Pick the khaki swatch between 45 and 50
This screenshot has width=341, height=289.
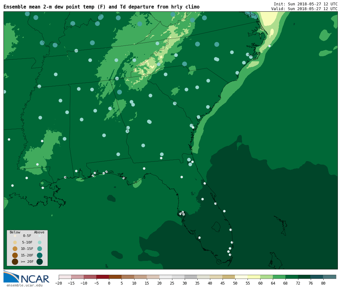pos(229,277)
